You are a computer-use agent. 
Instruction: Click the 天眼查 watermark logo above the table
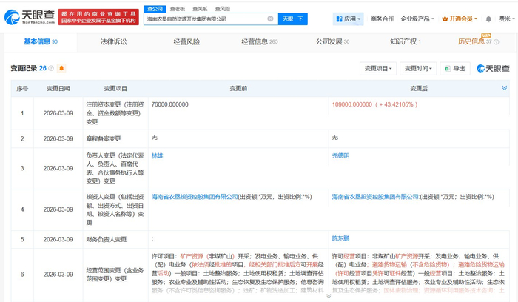[x=493, y=68]
